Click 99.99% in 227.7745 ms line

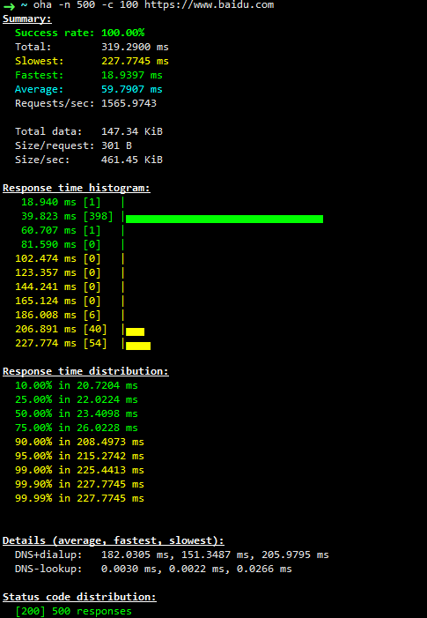coord(79,499)
